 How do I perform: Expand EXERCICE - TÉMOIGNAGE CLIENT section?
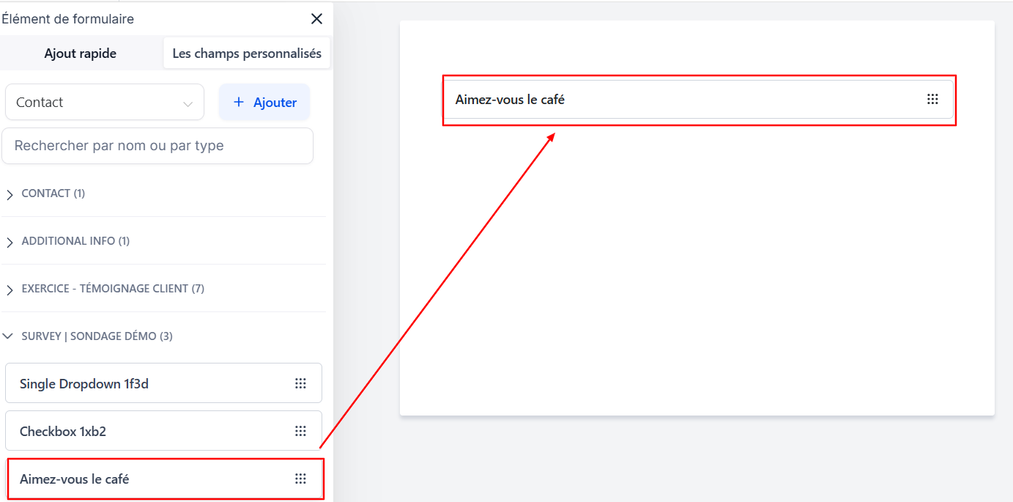pyautogui.click(x=113, y=289)
